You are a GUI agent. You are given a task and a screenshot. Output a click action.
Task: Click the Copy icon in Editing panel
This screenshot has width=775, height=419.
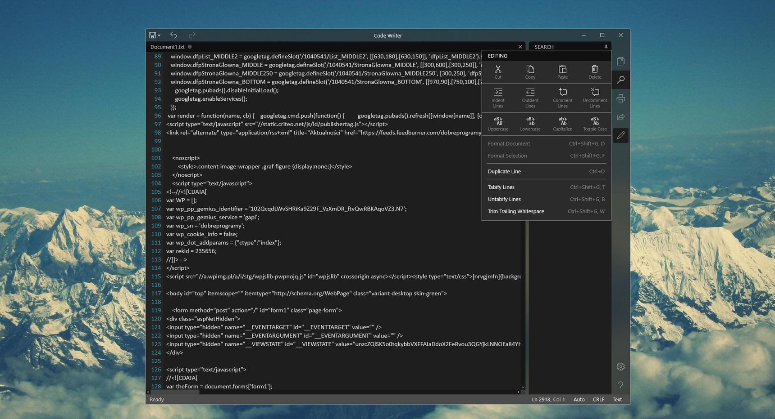pyautogui.click(x=530, y=71)
